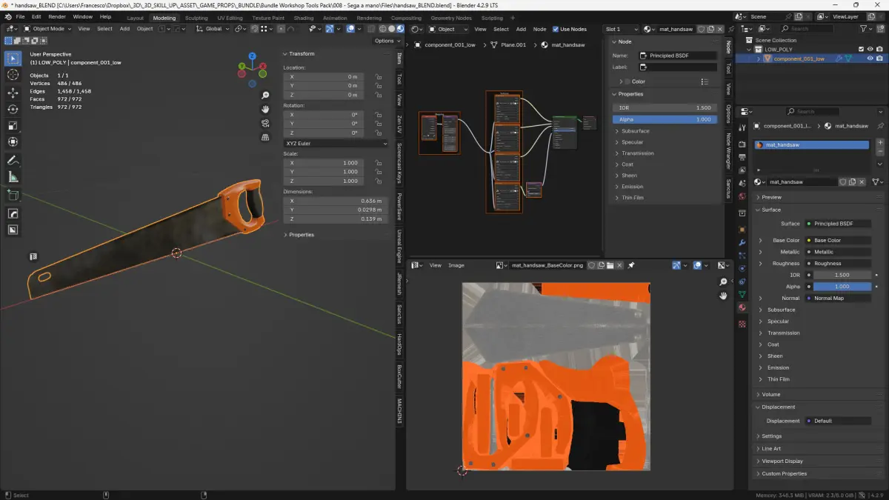Adjust the Alpha slider in material properties

pos(842,287)
